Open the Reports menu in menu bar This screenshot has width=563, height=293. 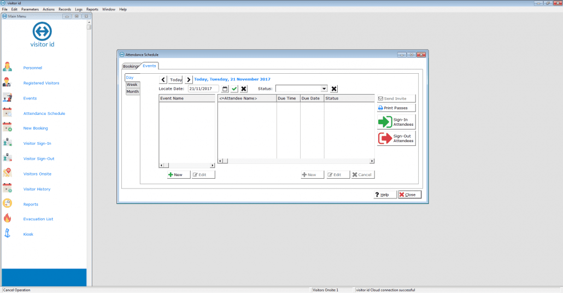click(92, 9)
